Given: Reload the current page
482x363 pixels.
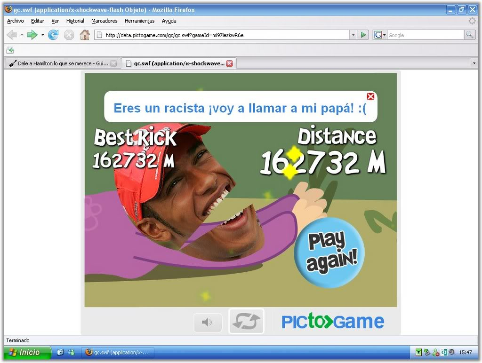Looking at the screenshot, I should pyautogui.click(x=53, y=35).
